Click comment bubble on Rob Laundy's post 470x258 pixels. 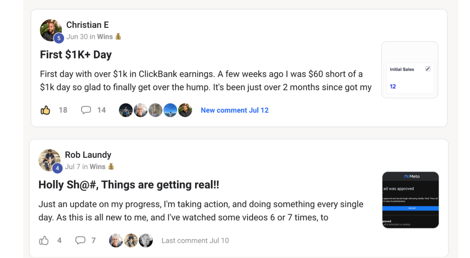[x=80, y=240]
